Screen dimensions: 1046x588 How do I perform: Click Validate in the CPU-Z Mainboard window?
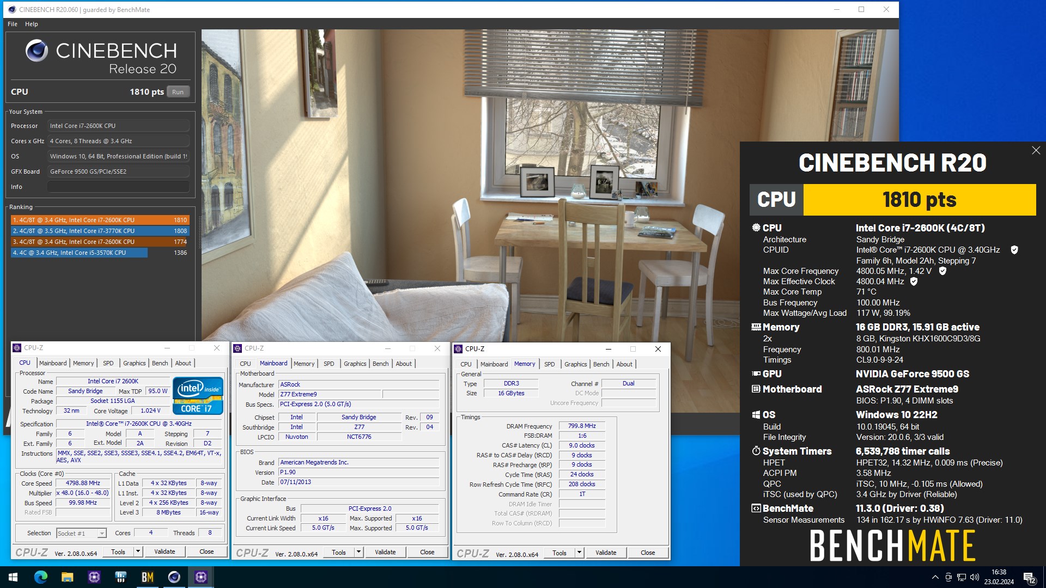coord(385,552)
